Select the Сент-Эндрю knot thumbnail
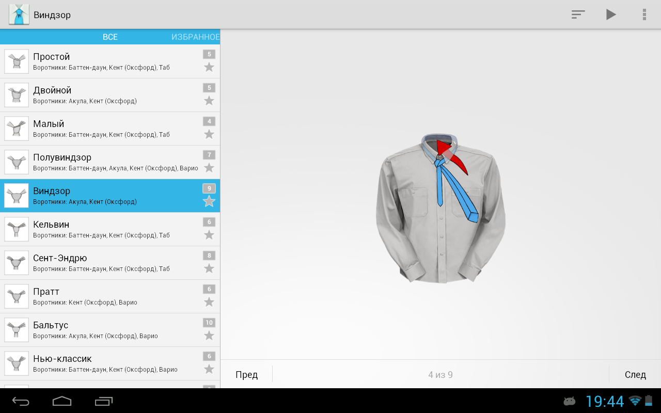661x413 pixels. point(17,263)
